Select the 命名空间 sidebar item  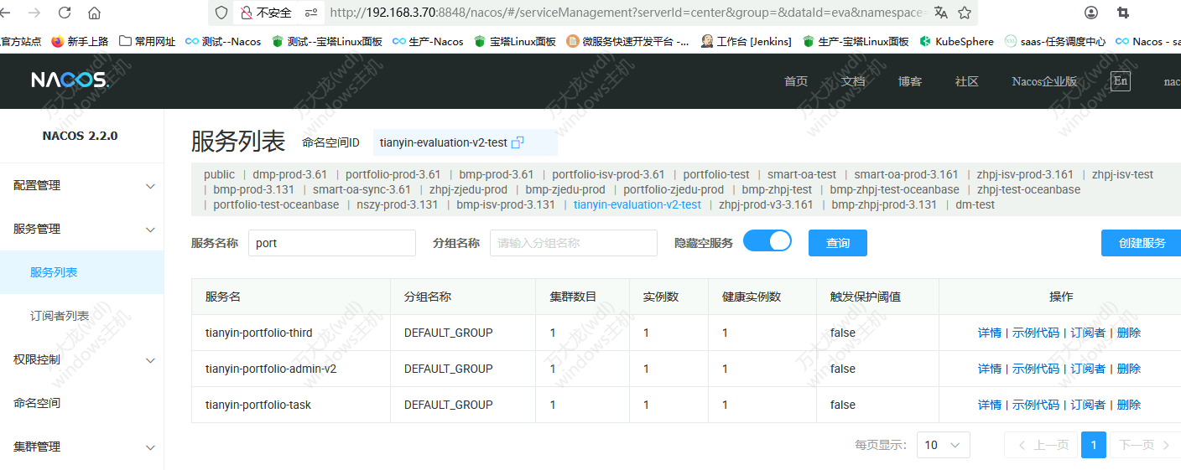(x=37, y=403)
